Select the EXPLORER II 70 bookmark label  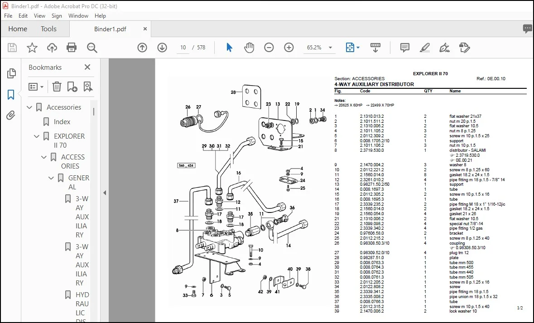(69, 141)
